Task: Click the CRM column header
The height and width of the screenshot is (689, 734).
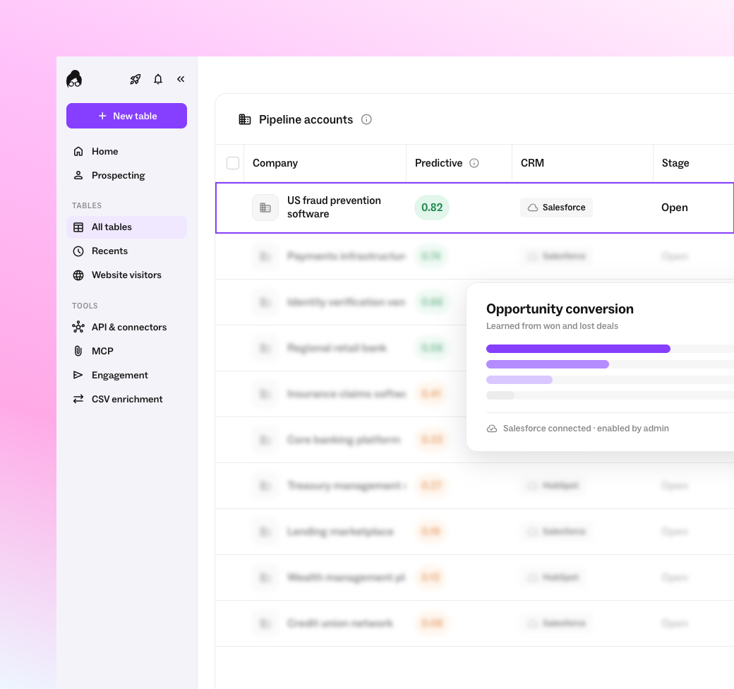Action: coord(532,163)
